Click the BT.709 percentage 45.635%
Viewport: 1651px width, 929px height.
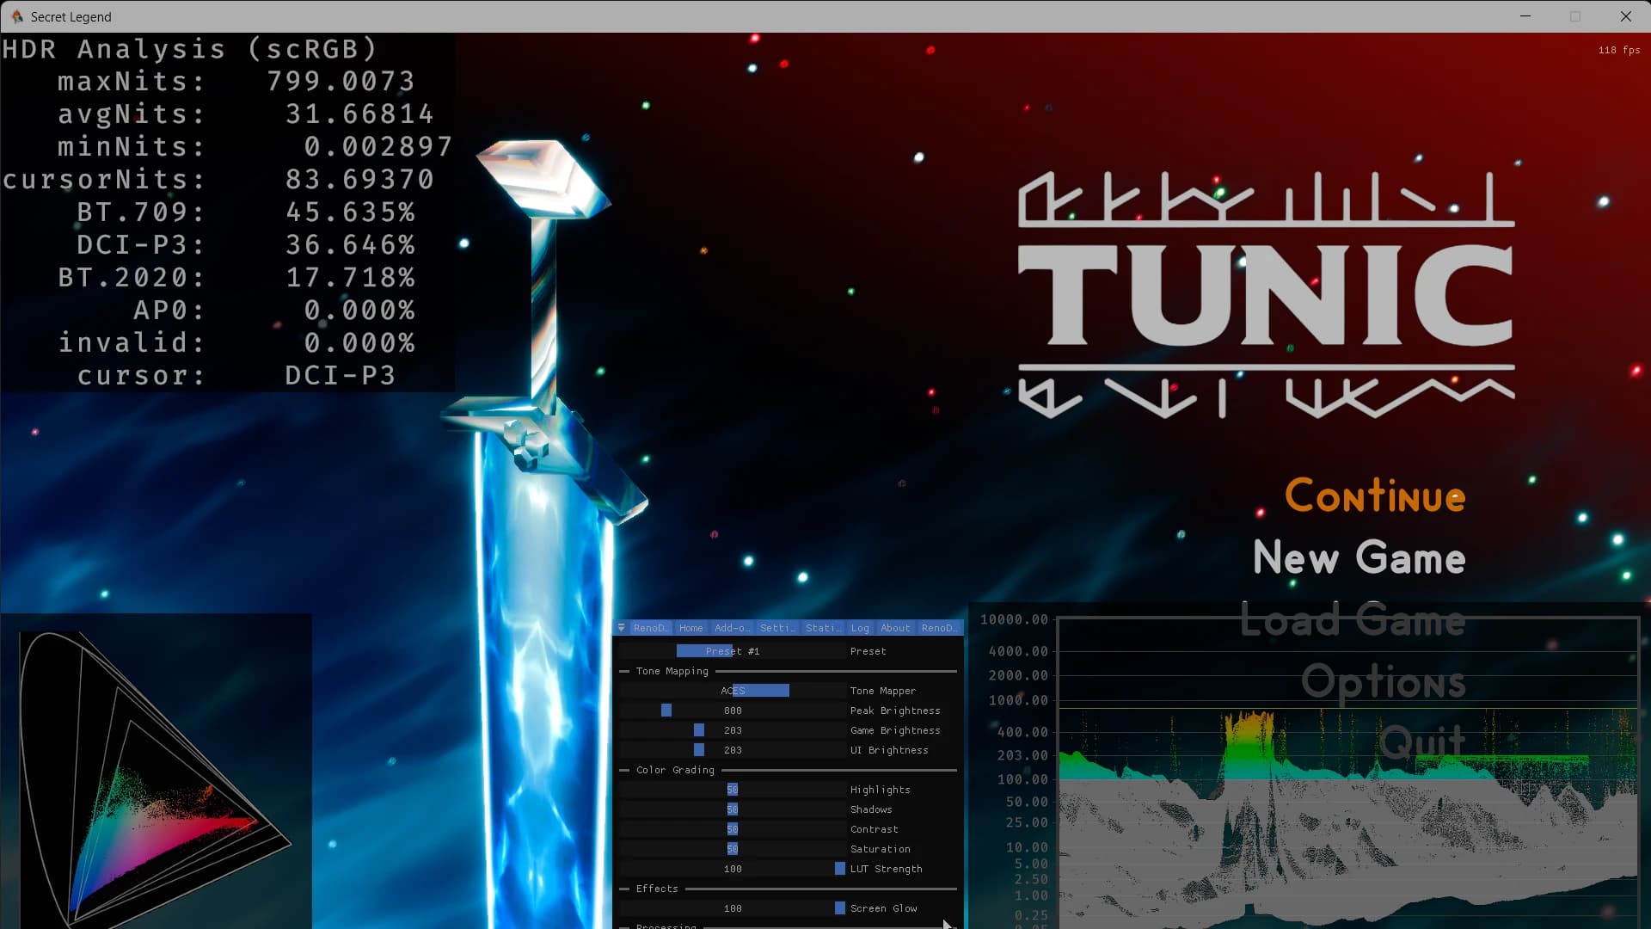pos(351,212)
